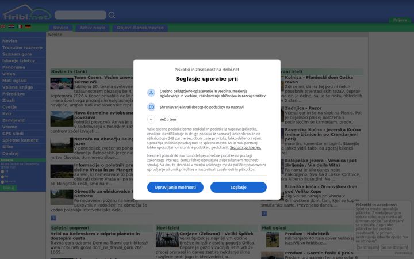Image resolution: width=414 pixels, height=259 pixels.
Task: Open Živali in the sidebar
Action: tap(9, 100)
